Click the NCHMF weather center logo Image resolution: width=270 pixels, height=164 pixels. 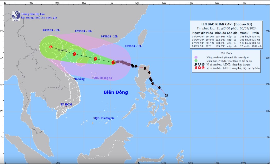(x=16, y=16)
